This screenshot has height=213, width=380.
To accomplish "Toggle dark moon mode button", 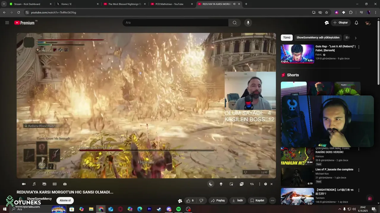I will [210, 184].
